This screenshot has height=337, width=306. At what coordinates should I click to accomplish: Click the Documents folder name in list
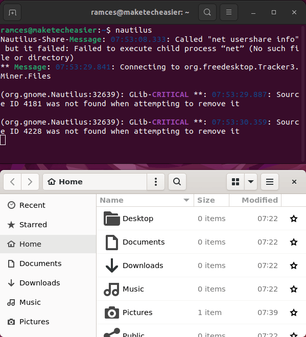[144, 242]
